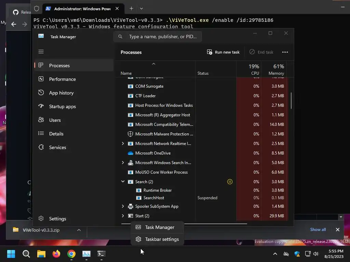Screen dimensions: 350x262
Task: Click the Microsoft Malware Protection shield icon
Action: 130,134
